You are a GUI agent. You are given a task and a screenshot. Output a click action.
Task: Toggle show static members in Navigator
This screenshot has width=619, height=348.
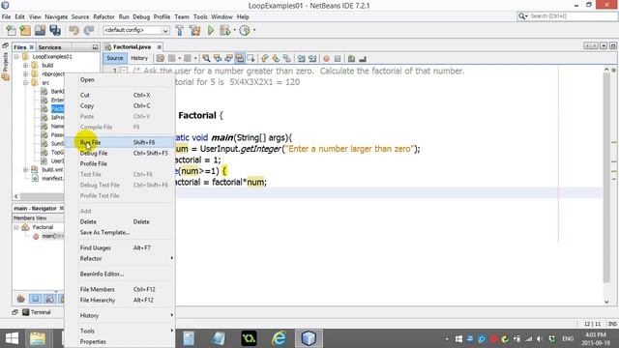[49, 299]
